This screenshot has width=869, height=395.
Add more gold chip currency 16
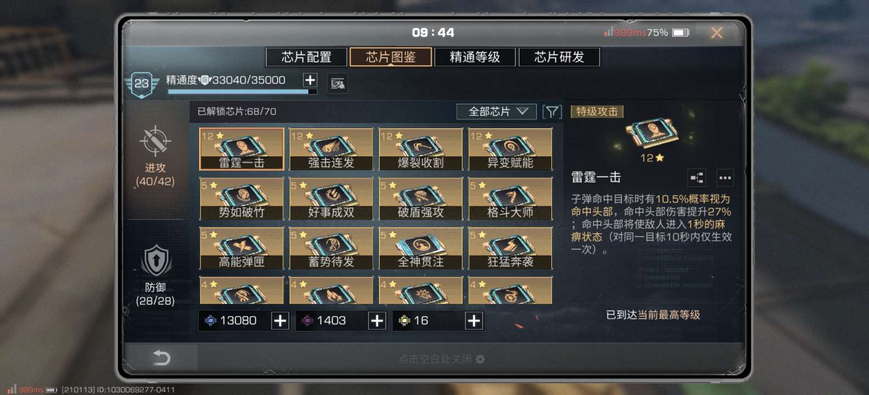point(474,321)
